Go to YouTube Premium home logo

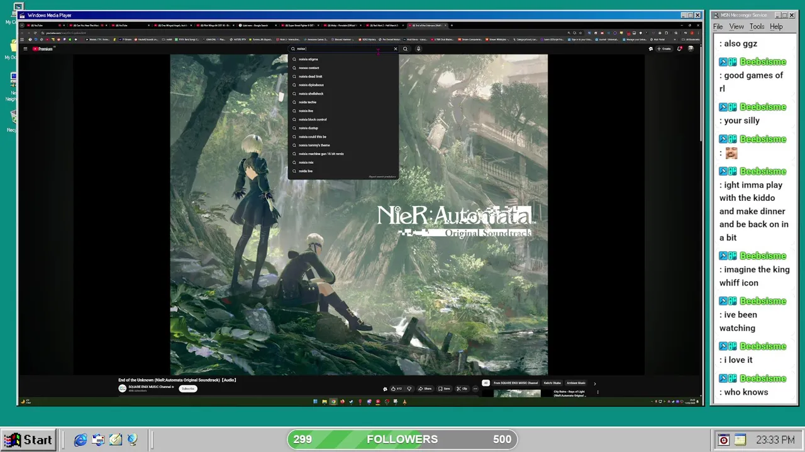42,48
